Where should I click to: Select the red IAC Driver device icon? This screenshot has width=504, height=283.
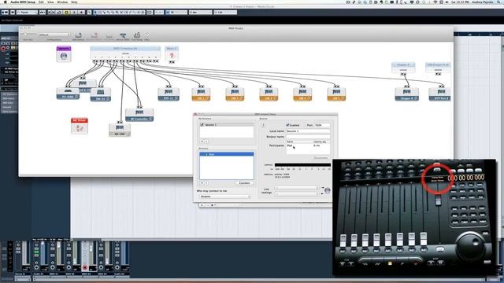80,126
